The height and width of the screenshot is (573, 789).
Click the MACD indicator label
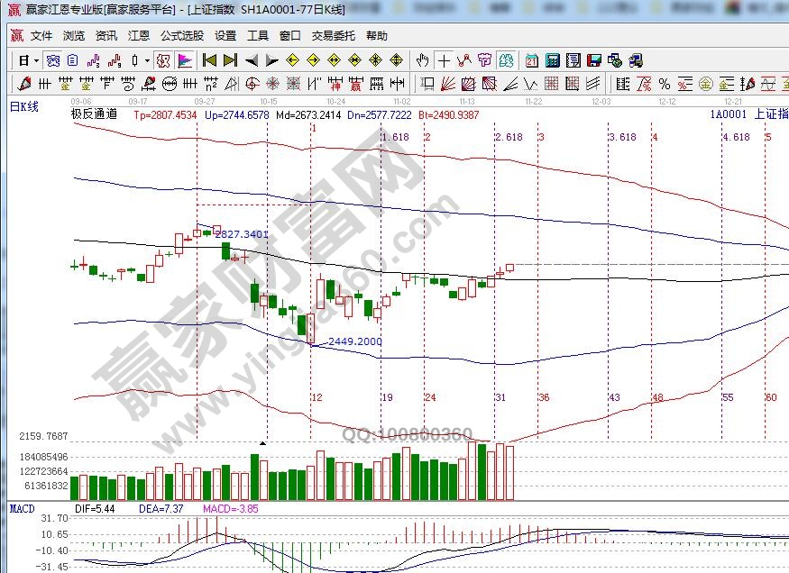[22, 509]
